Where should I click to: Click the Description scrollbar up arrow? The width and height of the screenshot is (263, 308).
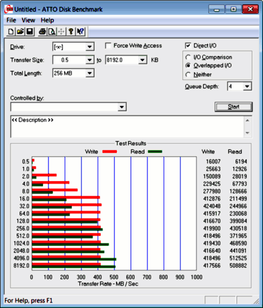tap(248, 121)
